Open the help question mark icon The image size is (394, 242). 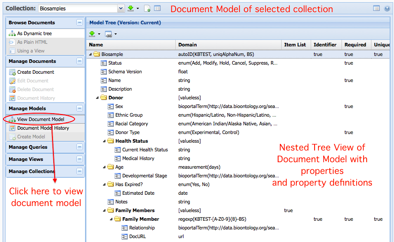click(387, 8)
